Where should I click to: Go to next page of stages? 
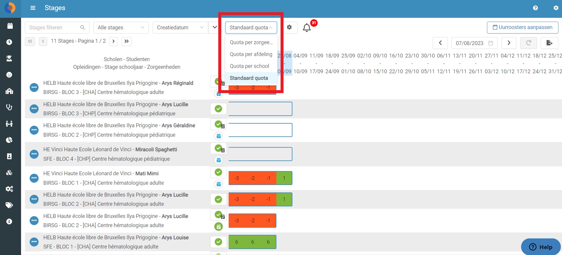(x=114, y=41)
